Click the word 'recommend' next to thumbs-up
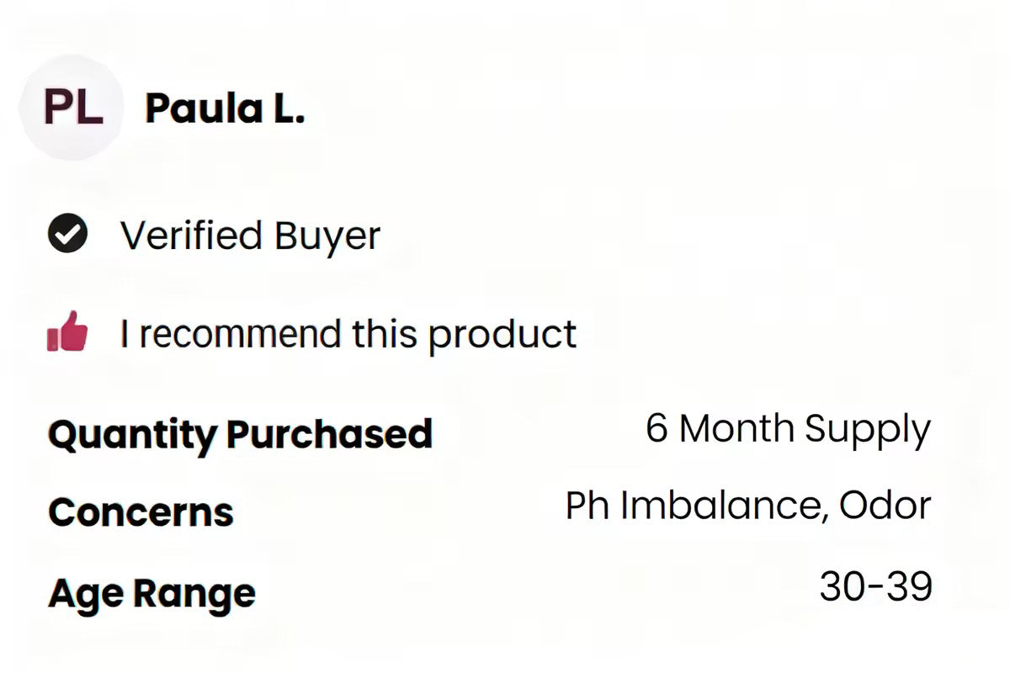The height and width of the screenshot is (673, 1010). [x=242, y=333]
